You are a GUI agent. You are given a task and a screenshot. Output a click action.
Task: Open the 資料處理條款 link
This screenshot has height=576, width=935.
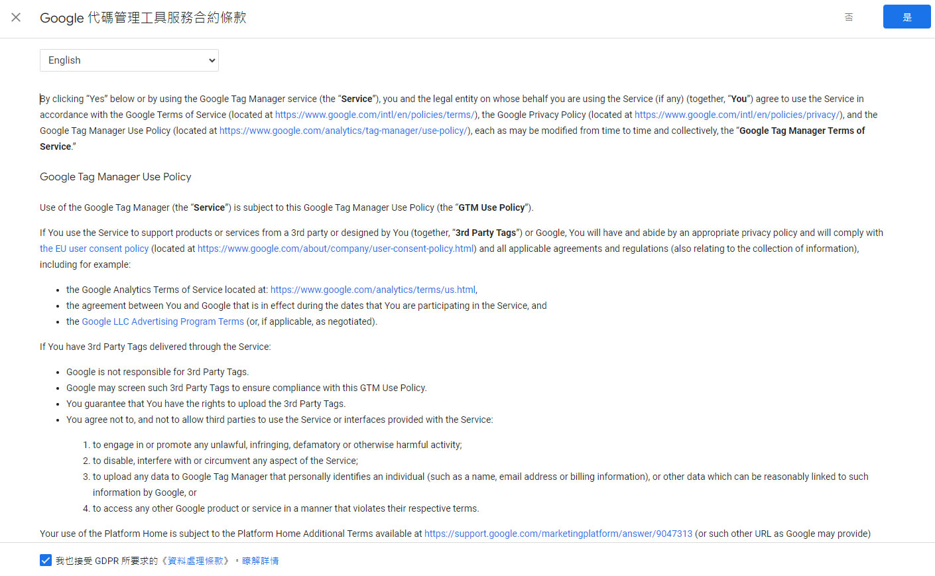[x=196, y=561]
